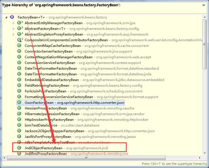This screenshot has width=209, height=168.
Task: Select EmbeddedDatabaseFactoryBean entry
Action: click(94, 80)
